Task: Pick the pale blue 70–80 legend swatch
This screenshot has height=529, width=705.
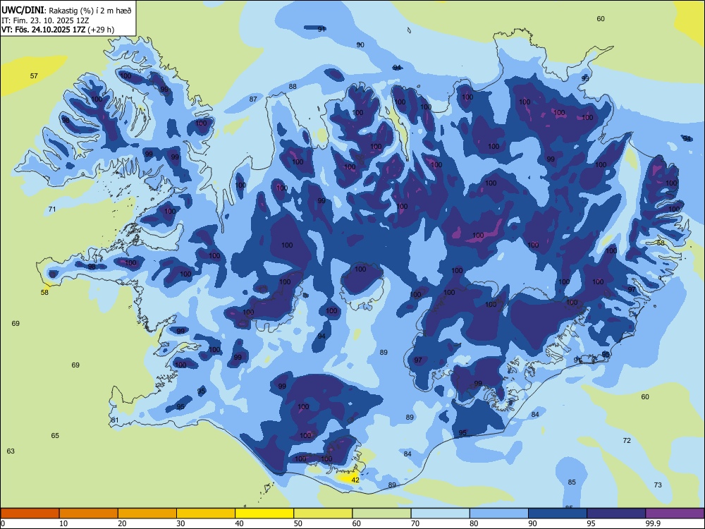Action: pos(441,513)
